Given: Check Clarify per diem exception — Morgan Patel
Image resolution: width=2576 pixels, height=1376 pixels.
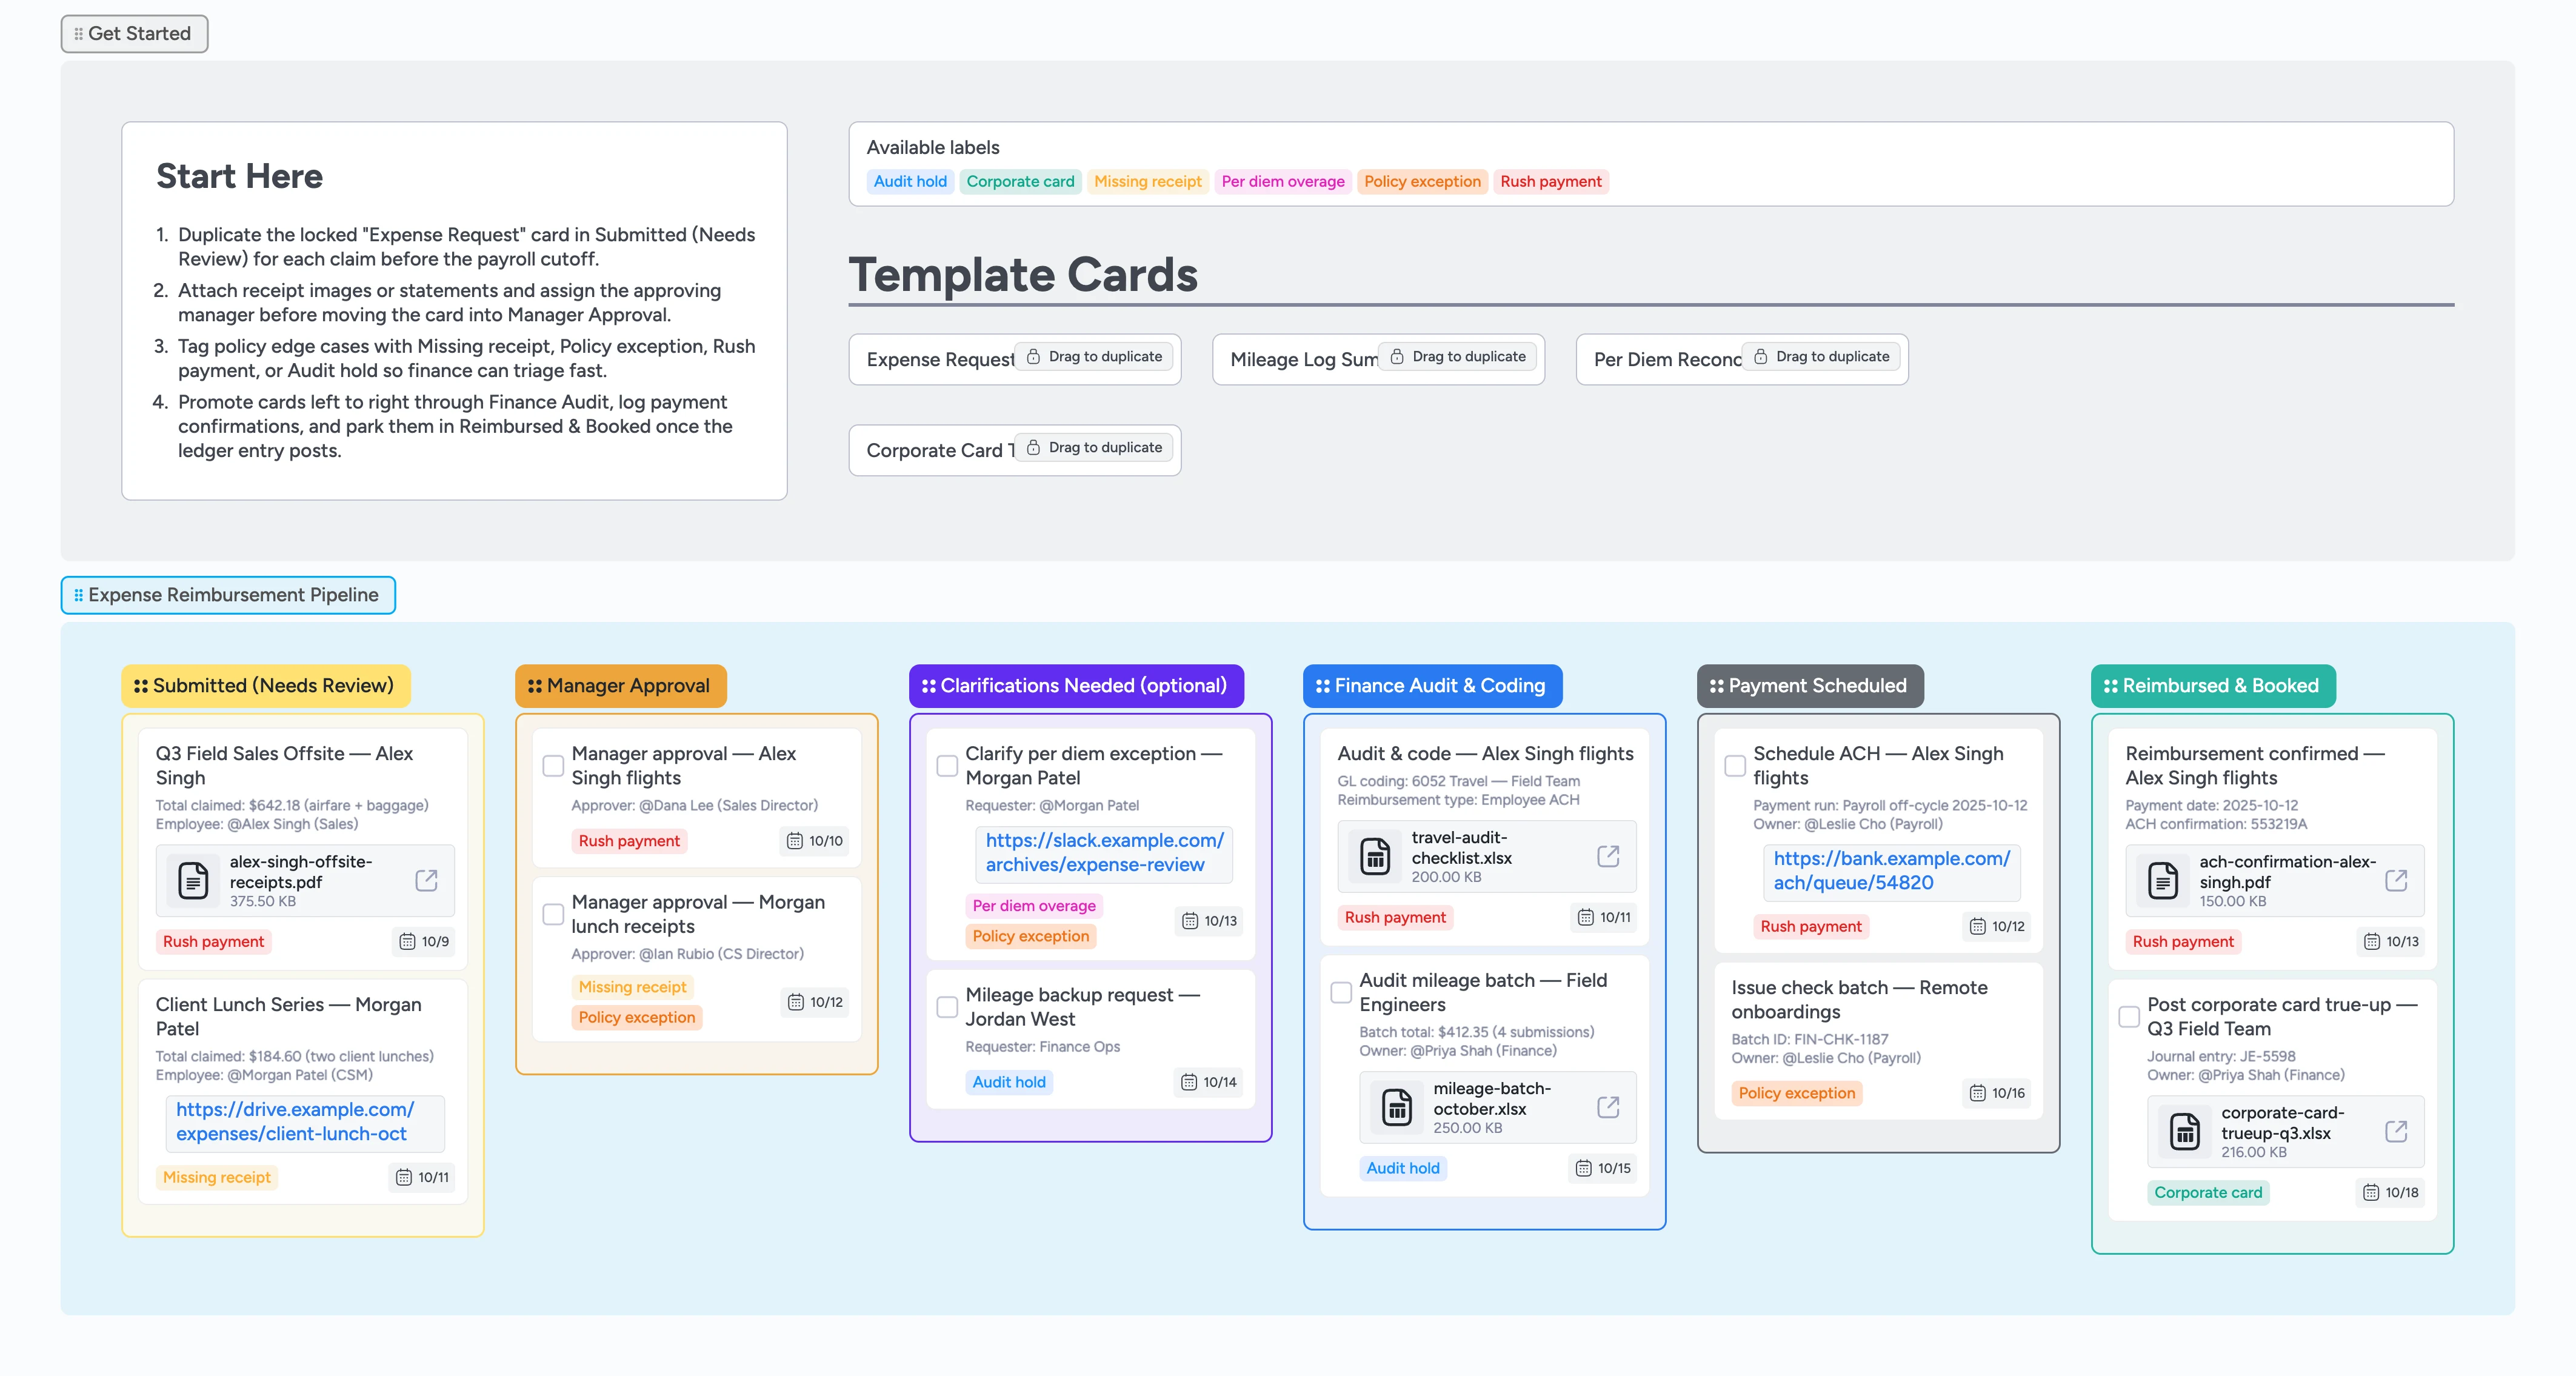Looking at the screenshot, I should 946,766.
